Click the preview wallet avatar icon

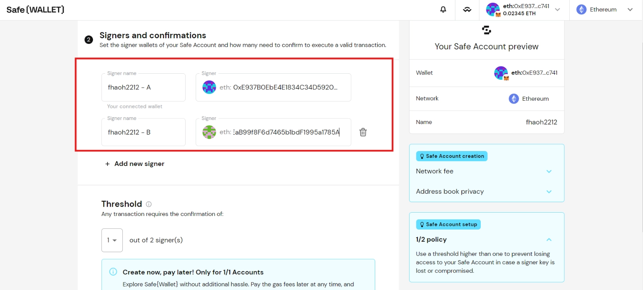pos(501,73)
